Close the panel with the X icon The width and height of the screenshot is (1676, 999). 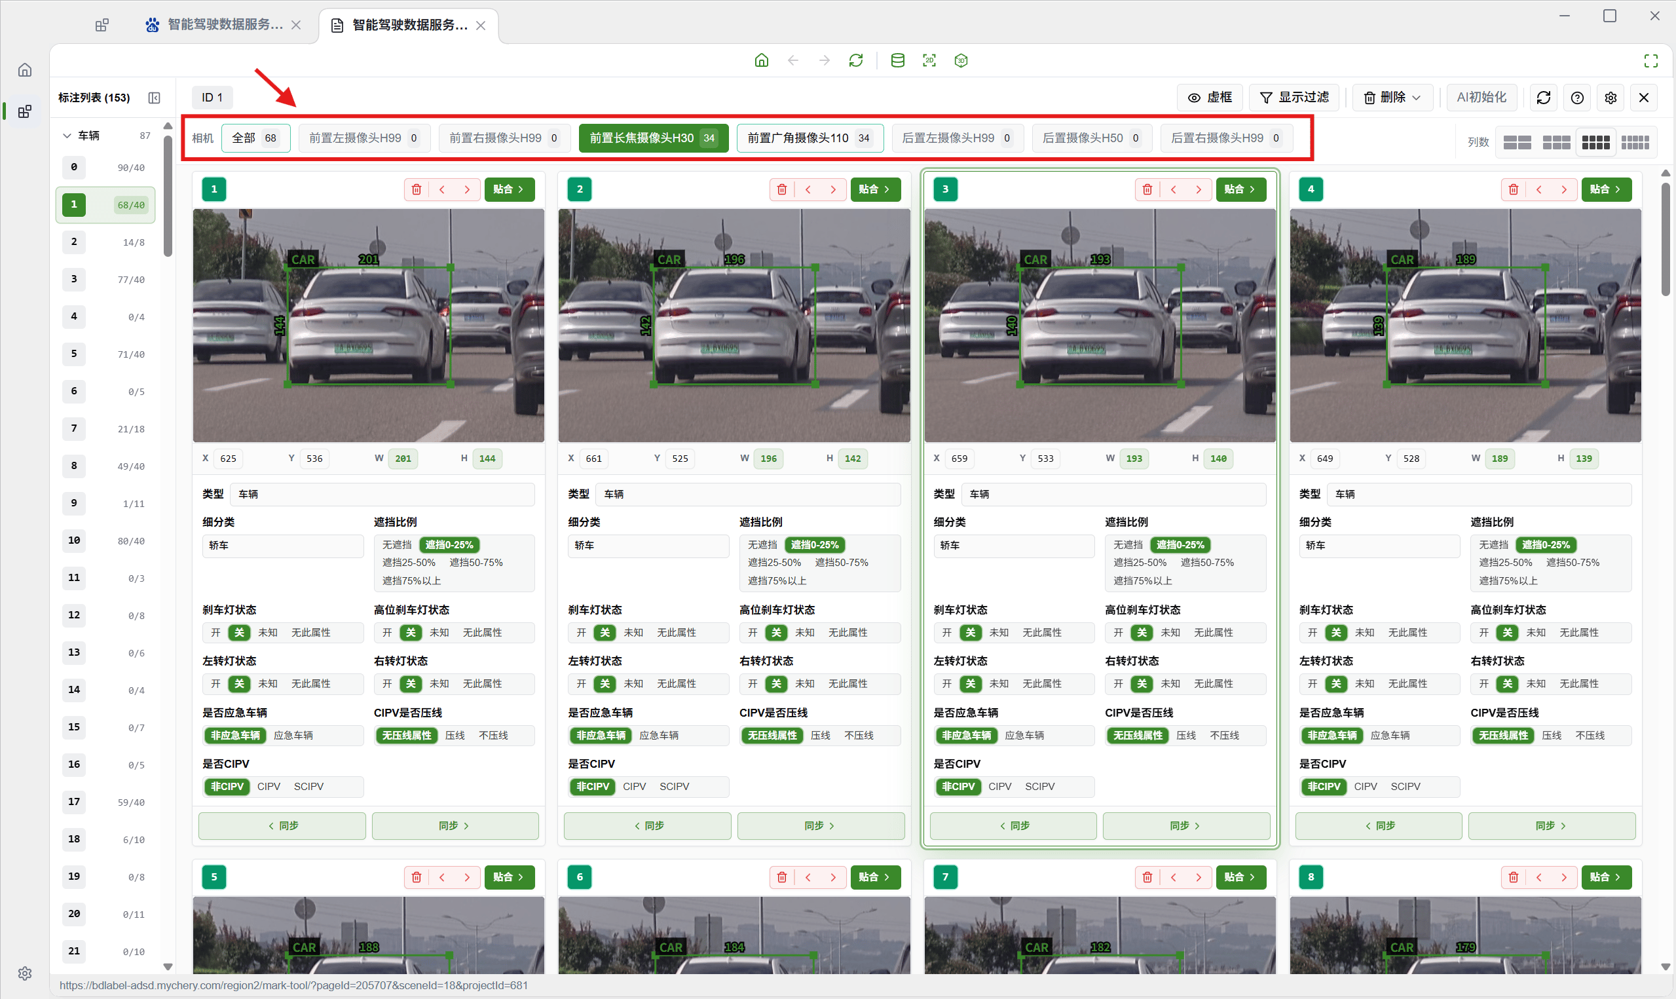click(1644, 98)
